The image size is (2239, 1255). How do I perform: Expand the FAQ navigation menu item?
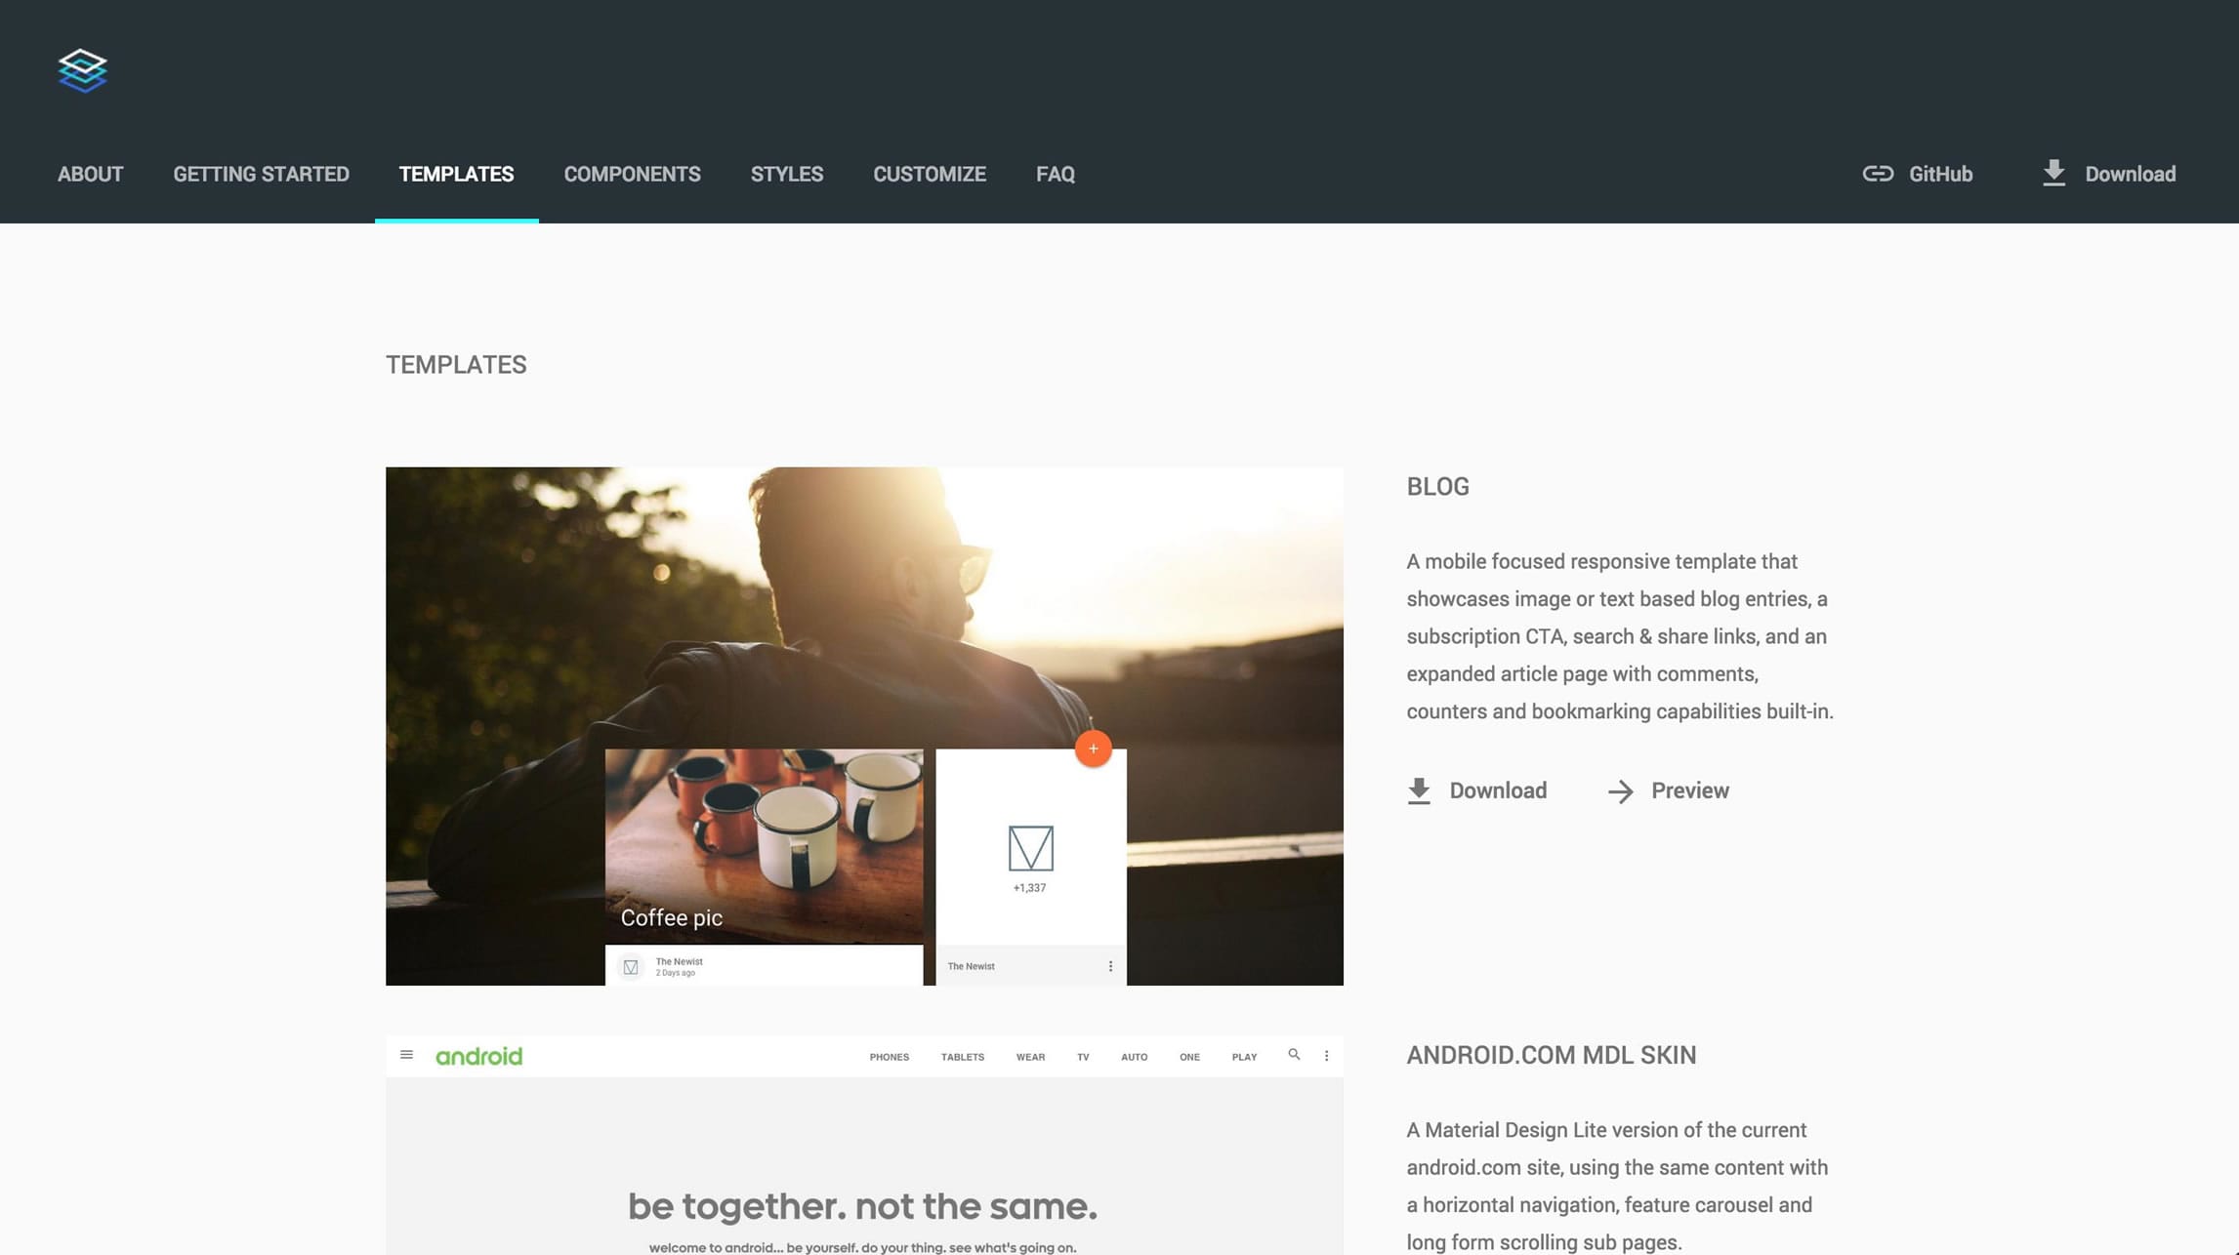coord(1055,174)
